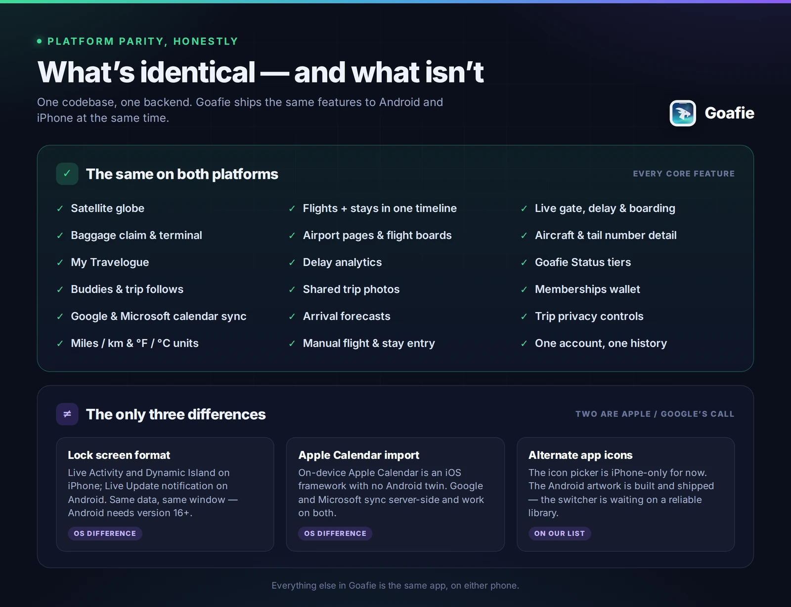Image resolution: width=791 pixels, height=607 pixels.
Task: Click the checkmark beside Manual flight & stay entry
Action: pyautogui.click(x=292, y=343)
